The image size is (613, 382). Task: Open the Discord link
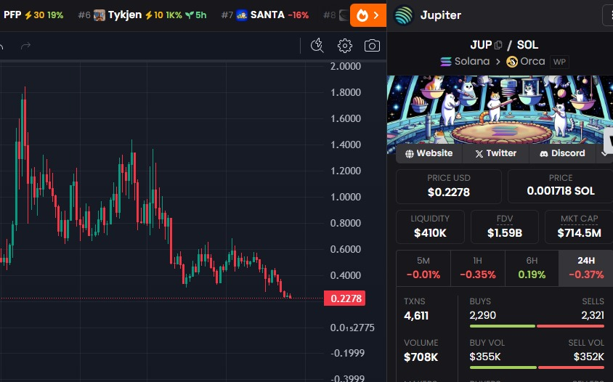(562, 153)
